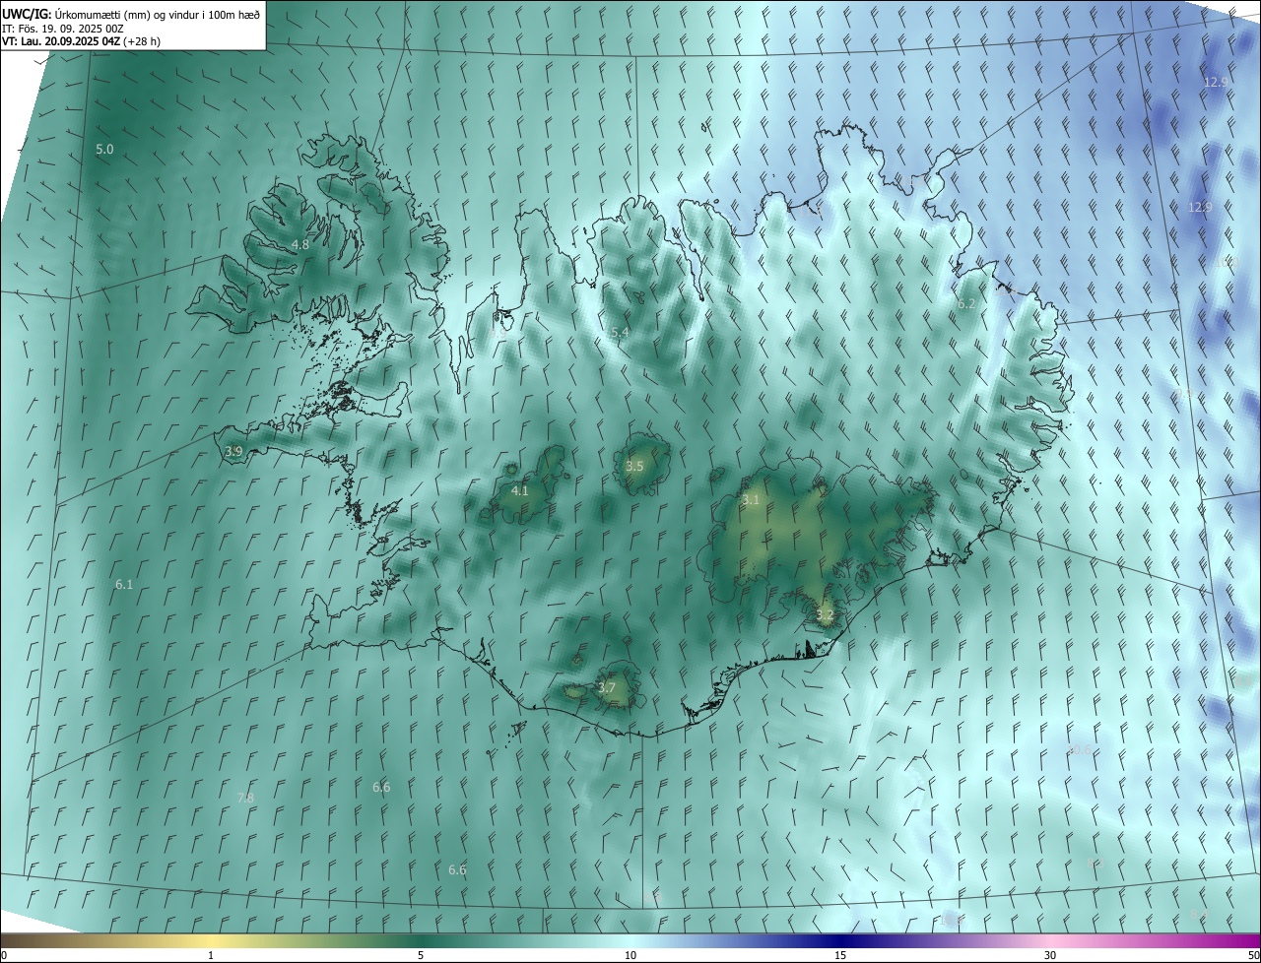
Task: Select the 10 mark on the color legend
Action: pos(630,955)
